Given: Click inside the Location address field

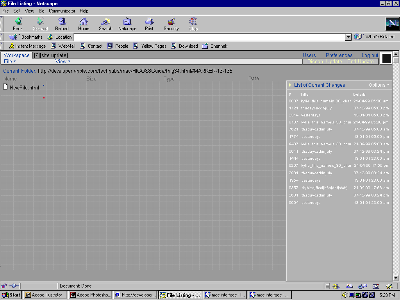Looking at the screenshot, I should tap(209, 37).
